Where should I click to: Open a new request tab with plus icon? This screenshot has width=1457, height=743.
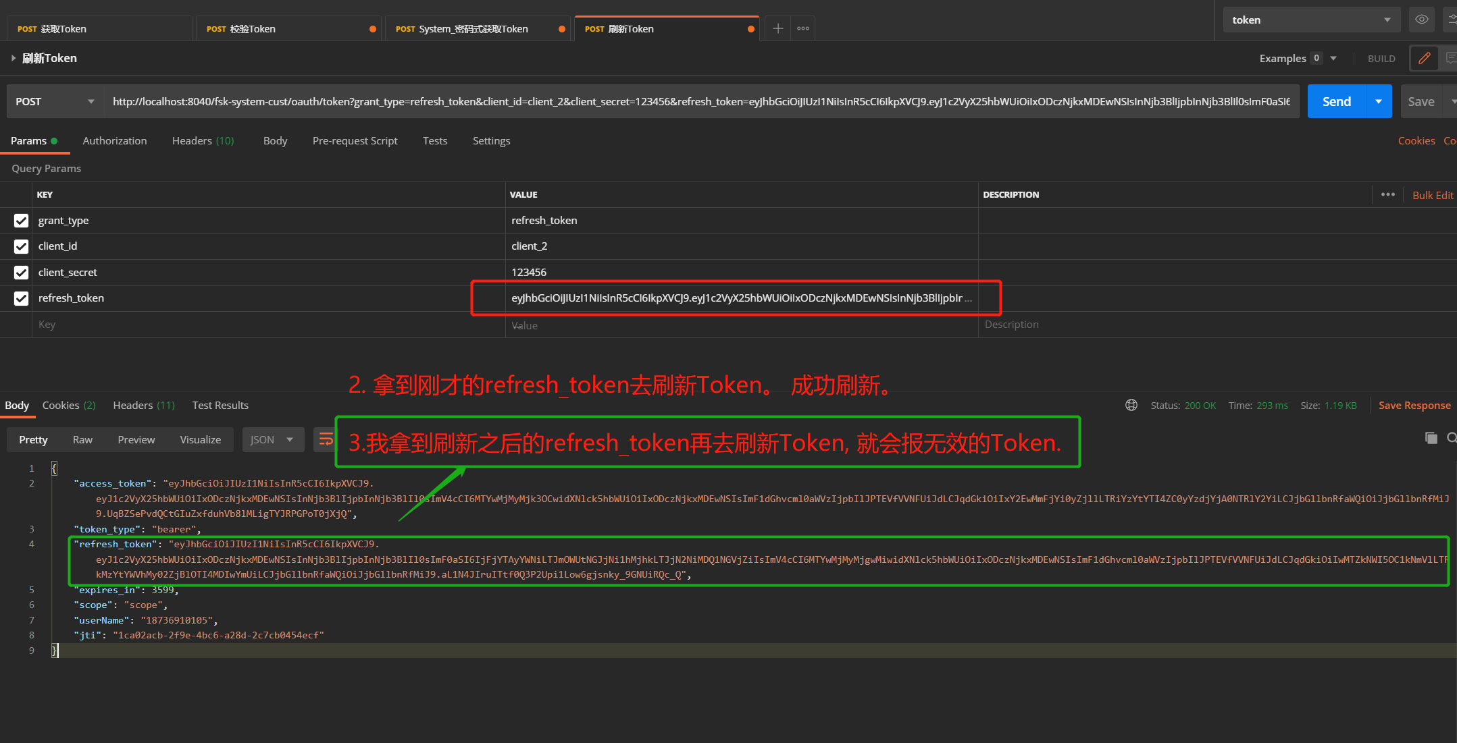pos(777,28)
